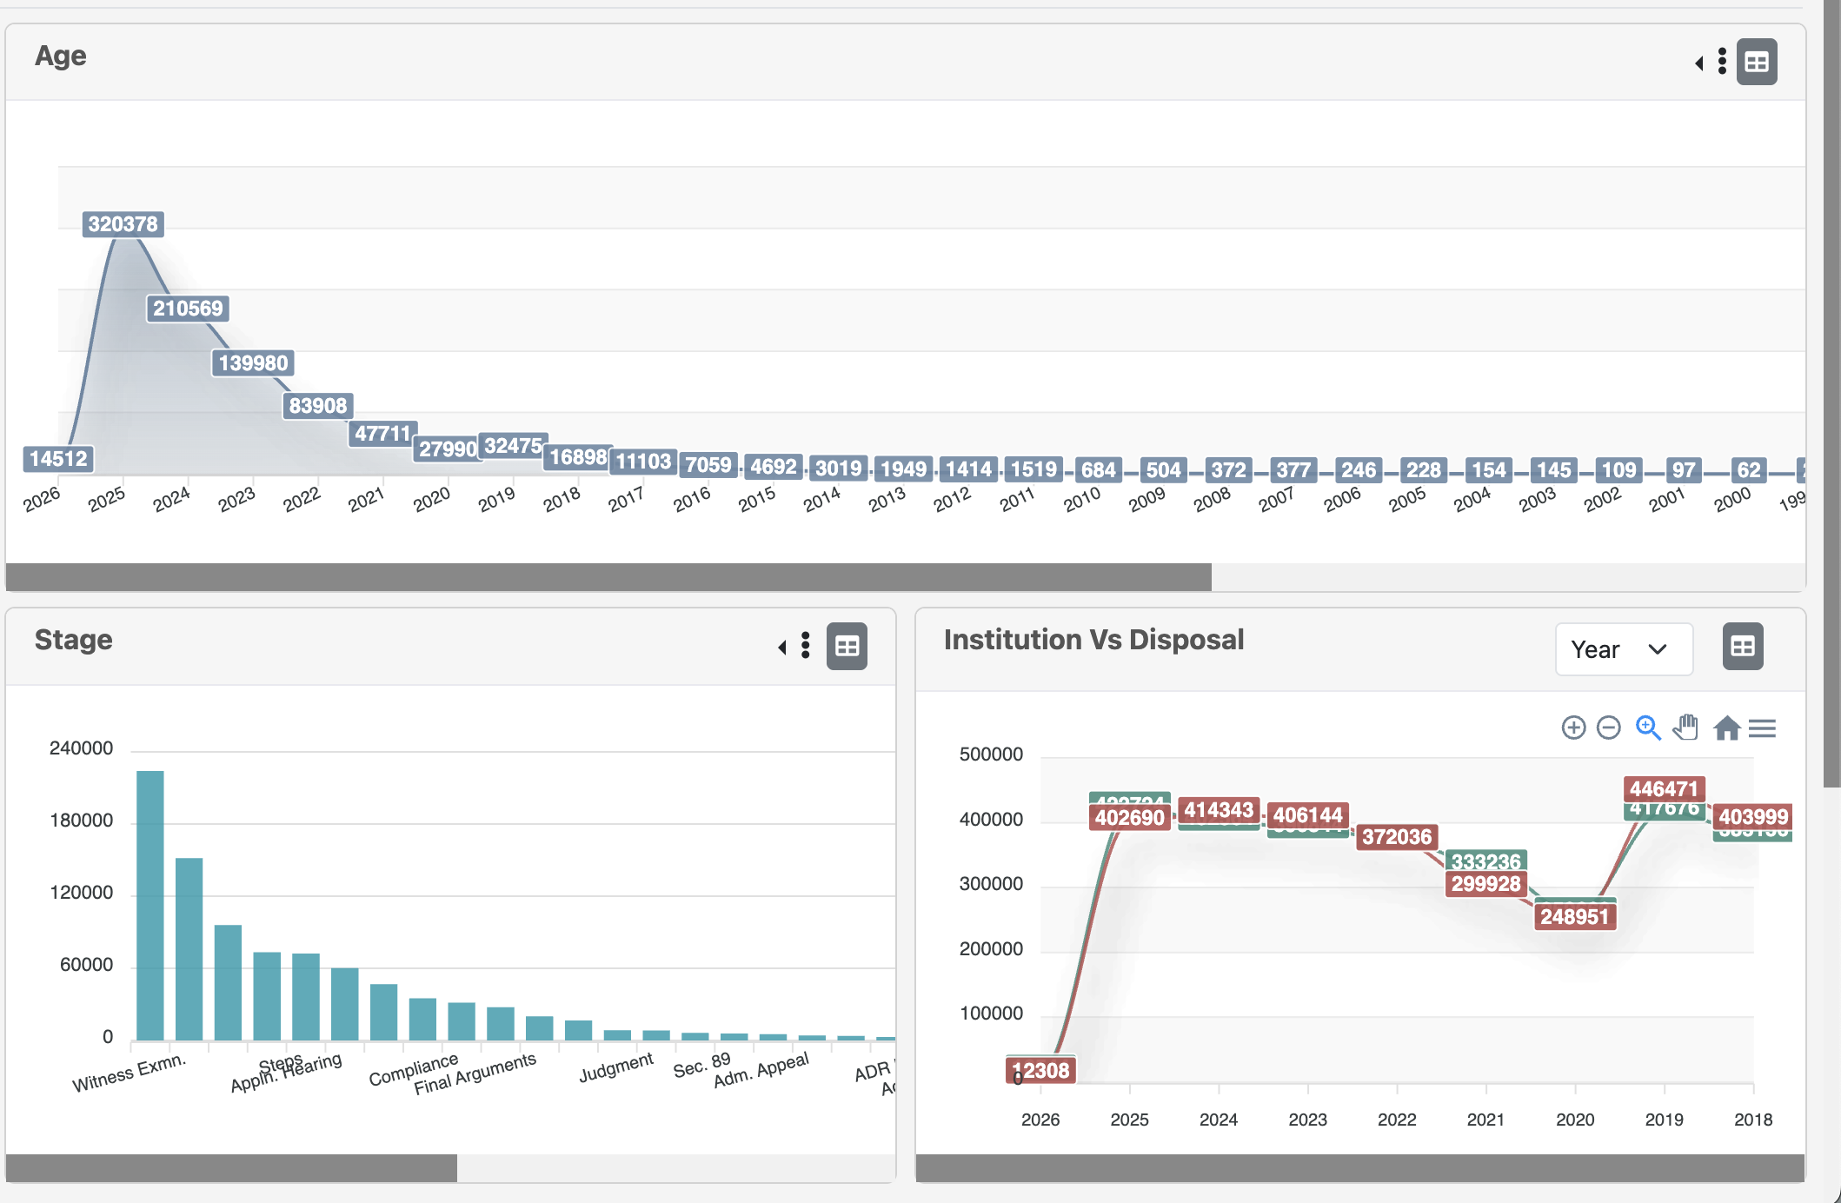Screen dimensions: 1841x1203
Task: Activate selection zoom magnifier tool
Action: [x=1647, y=728]
